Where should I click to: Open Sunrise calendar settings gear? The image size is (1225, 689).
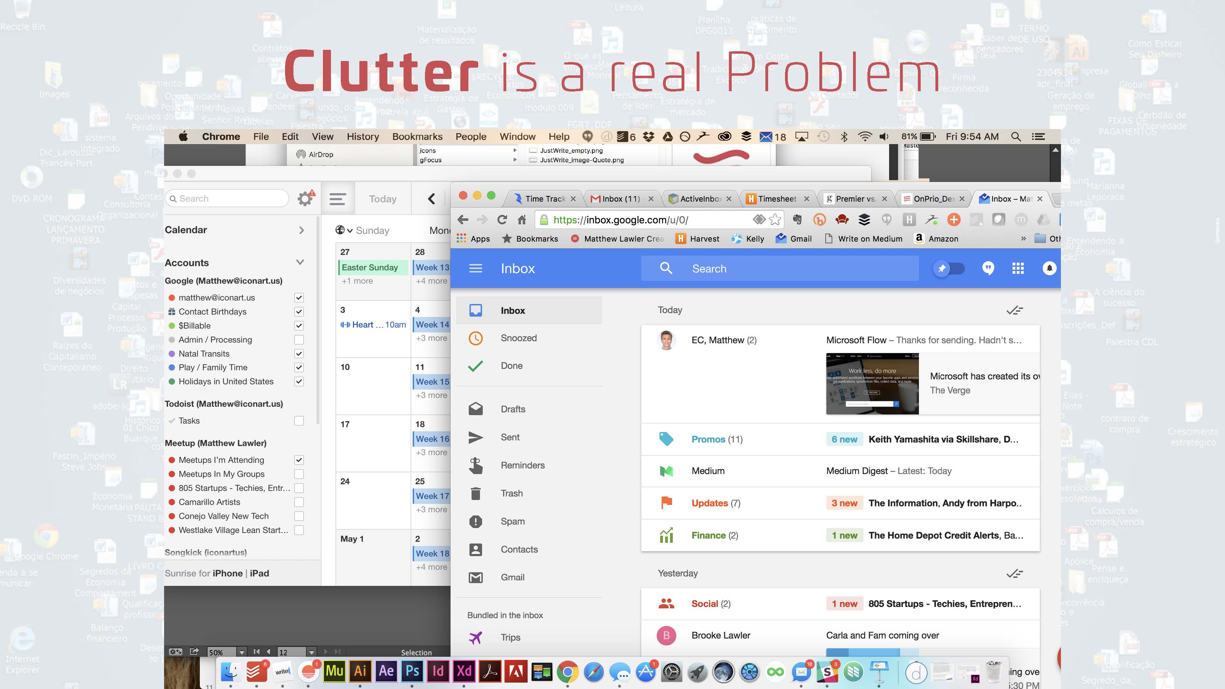click(x=305, y=198)
